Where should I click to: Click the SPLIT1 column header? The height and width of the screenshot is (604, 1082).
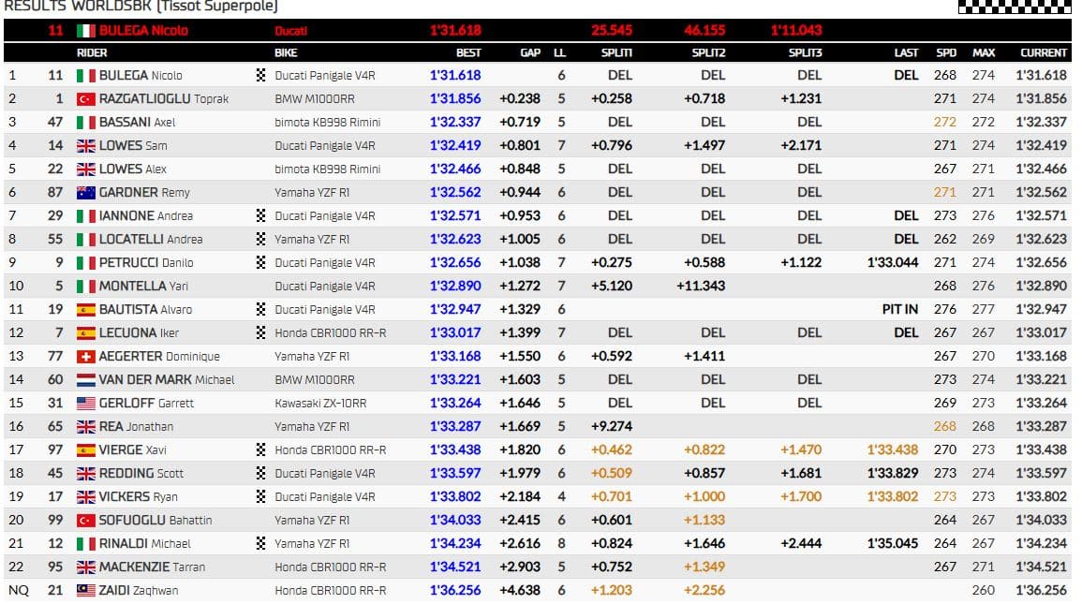pos(616,52)
